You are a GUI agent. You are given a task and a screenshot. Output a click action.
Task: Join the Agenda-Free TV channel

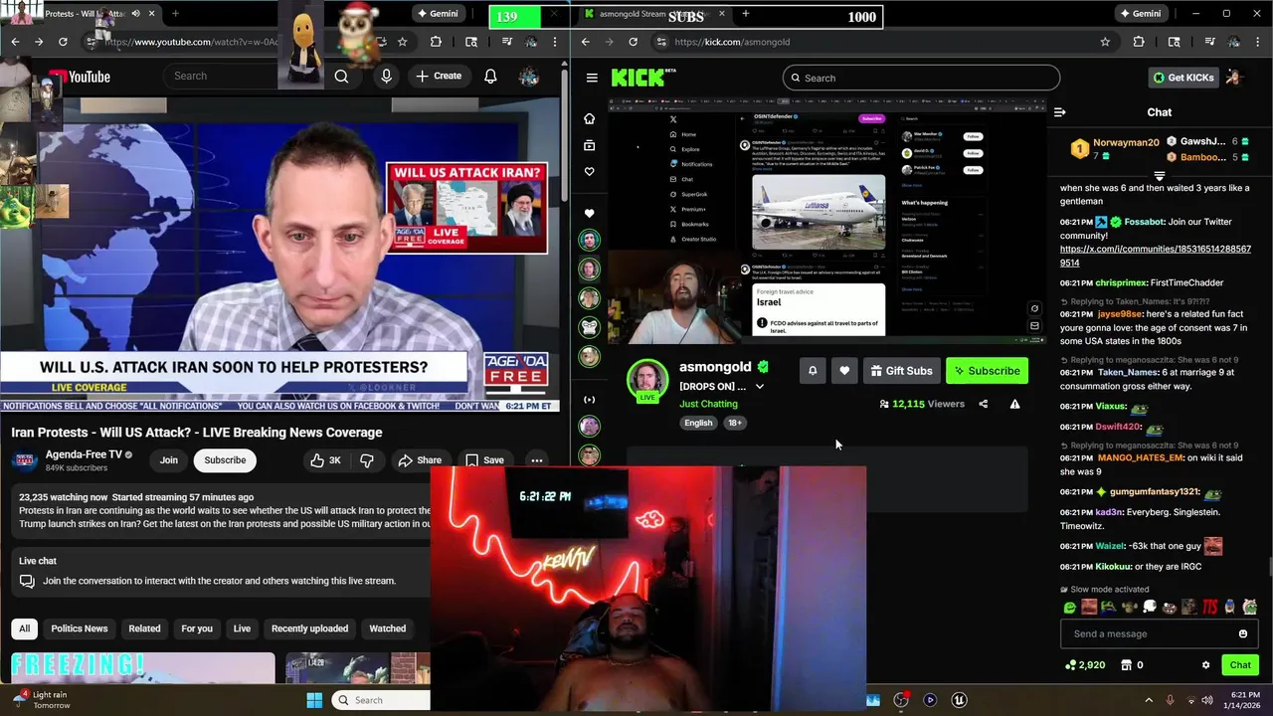(169, 460)
